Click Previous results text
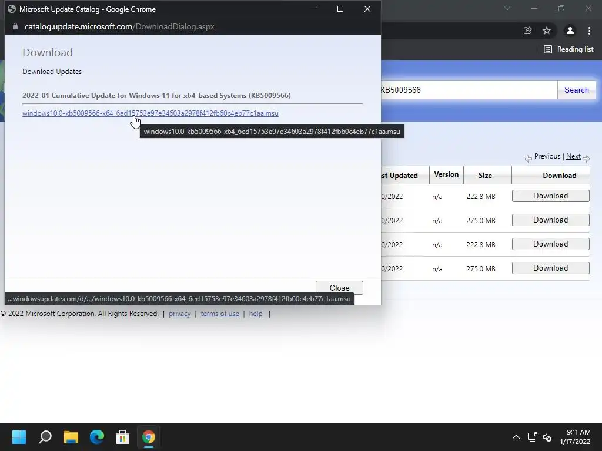 (x=547, y=156)
